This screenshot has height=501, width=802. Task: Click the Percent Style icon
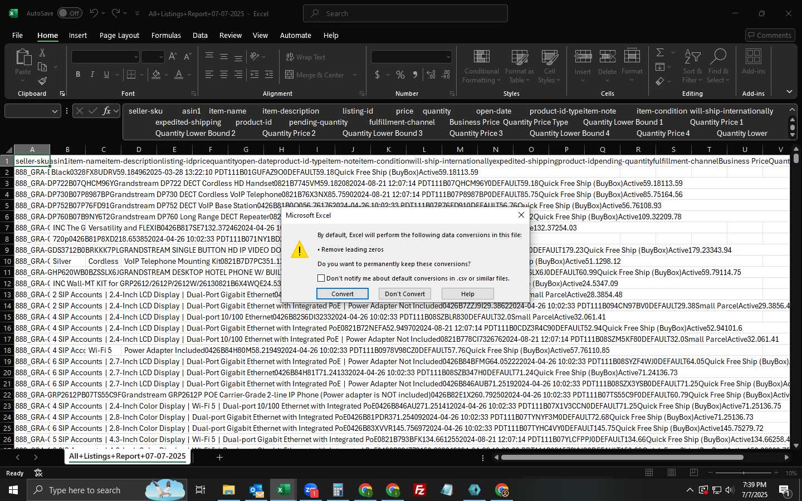coord(400,75)
